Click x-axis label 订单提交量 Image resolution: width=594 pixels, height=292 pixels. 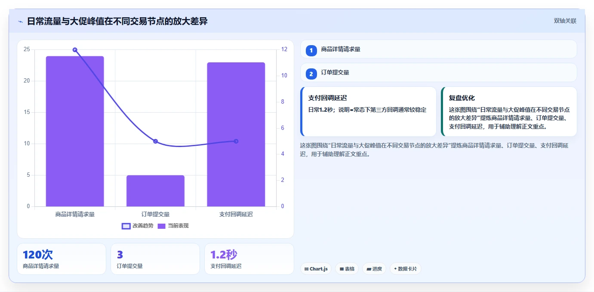click(x=155, y=214)
